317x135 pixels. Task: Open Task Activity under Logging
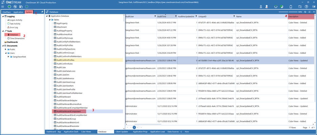point(15,24)
